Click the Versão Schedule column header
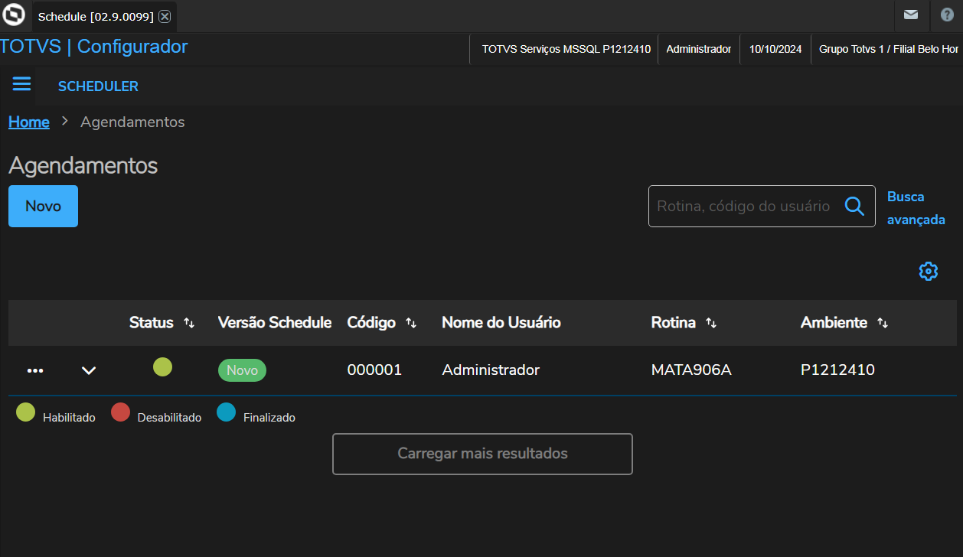 275,323
